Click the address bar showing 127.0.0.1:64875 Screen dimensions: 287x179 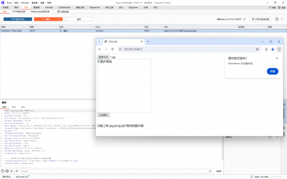click(189, 49)
